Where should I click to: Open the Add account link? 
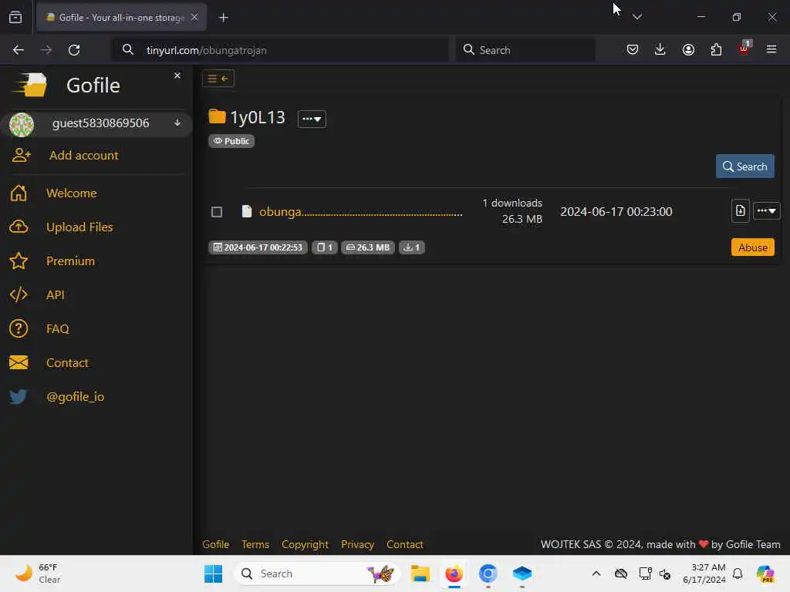click(x=83, y=156)
